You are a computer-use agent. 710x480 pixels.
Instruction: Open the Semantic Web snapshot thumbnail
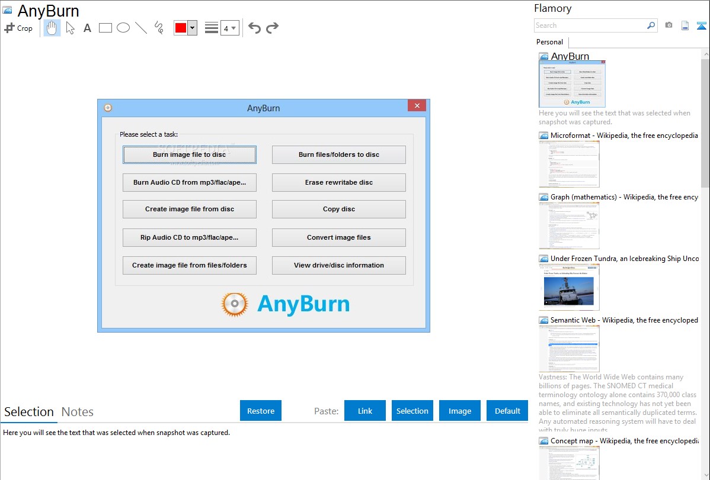click(569, 349)
